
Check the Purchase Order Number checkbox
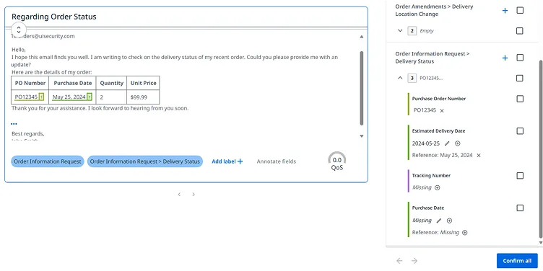point(520,99)
